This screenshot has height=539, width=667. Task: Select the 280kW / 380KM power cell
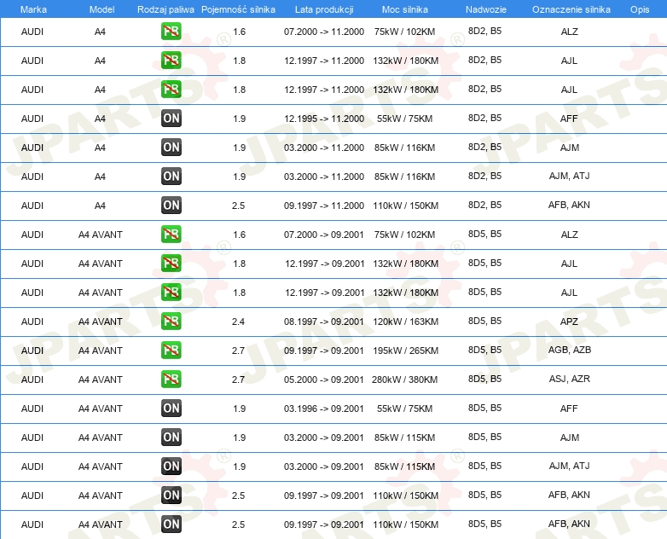404,380
